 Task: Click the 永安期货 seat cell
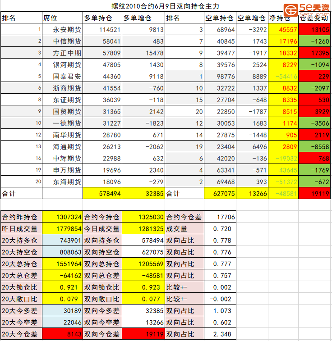coord(63,29)
